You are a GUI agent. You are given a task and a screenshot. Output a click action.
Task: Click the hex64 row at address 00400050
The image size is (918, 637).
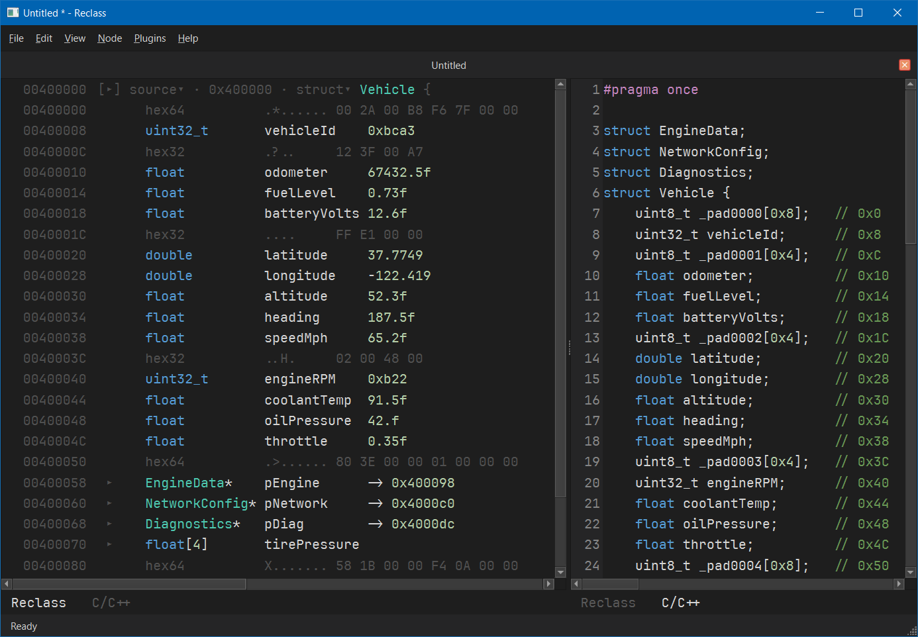tap(277, 462)
